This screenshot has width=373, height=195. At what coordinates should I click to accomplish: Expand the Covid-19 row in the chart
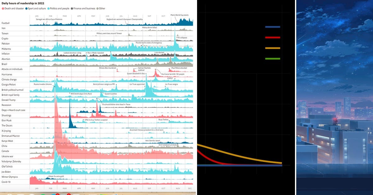pyautogui.click(x=6, y=182)
